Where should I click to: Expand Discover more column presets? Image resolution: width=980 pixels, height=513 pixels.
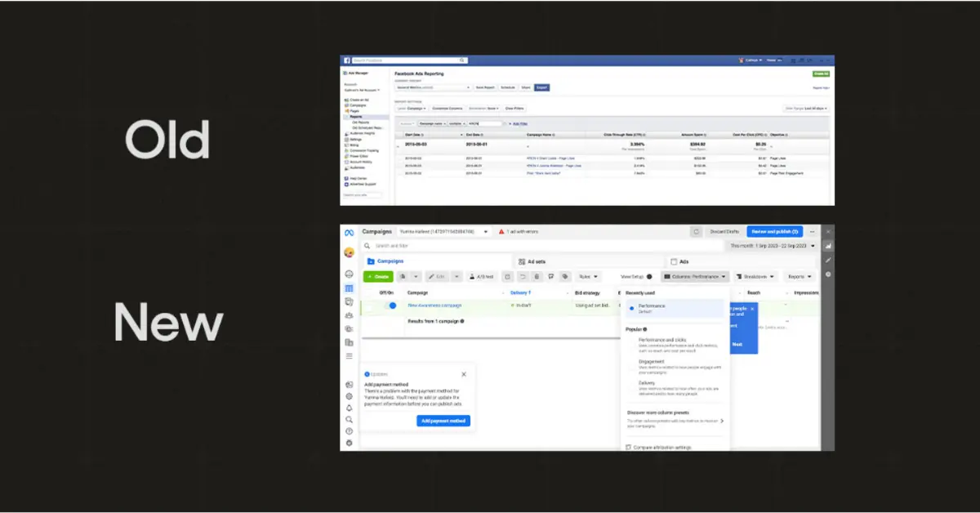(675, 417)
